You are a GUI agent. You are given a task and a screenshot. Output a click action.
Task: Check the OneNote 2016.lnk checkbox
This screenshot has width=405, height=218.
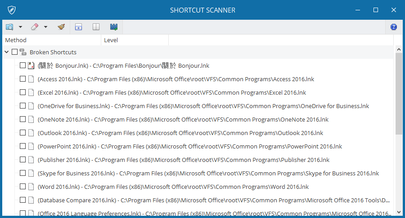[23, 119]
